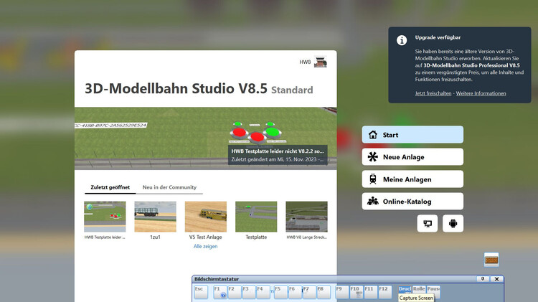
Task: Click the monitor screen icon button
Action: pos(428,223)
